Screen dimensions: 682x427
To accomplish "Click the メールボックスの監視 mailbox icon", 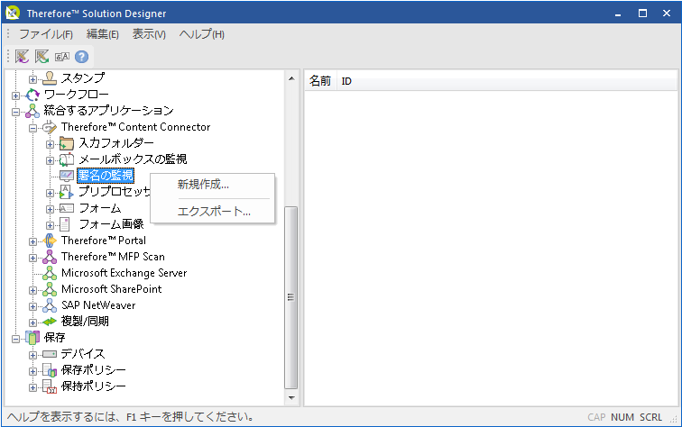I will (x=67, y=159).
